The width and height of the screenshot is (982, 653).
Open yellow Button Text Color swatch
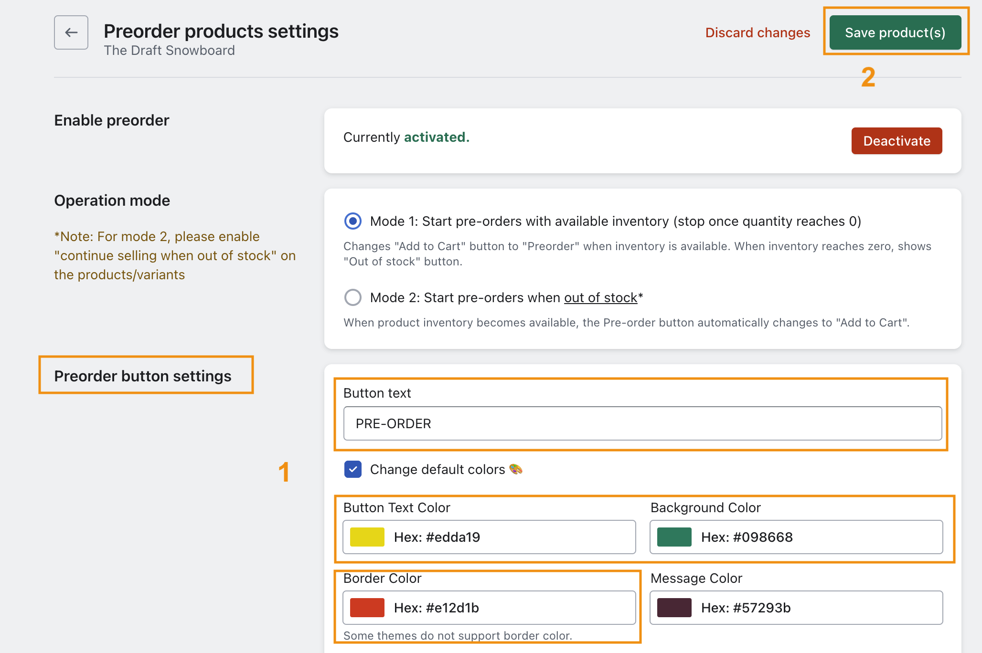tap(367, 537)
